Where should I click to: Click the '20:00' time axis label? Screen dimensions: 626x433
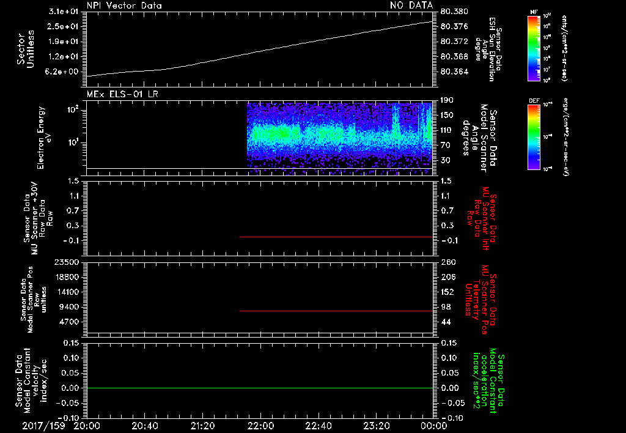pos(87,426)
